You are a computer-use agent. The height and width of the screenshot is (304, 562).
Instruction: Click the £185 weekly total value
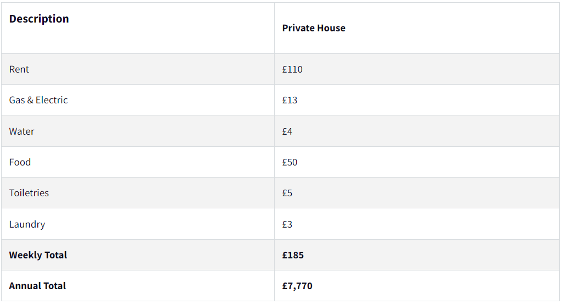pyautogui.click(x=293, y=255)
